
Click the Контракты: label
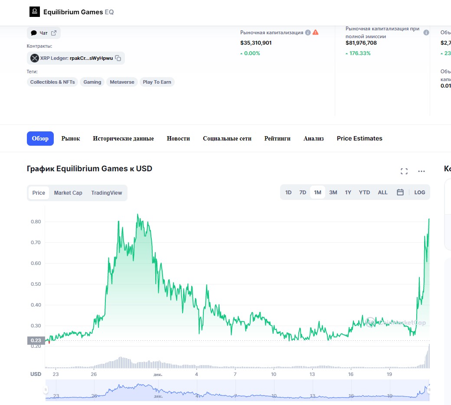(39, 46)
